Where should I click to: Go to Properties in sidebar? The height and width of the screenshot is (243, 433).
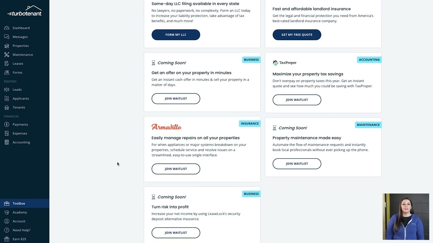(x=21, y=46)
